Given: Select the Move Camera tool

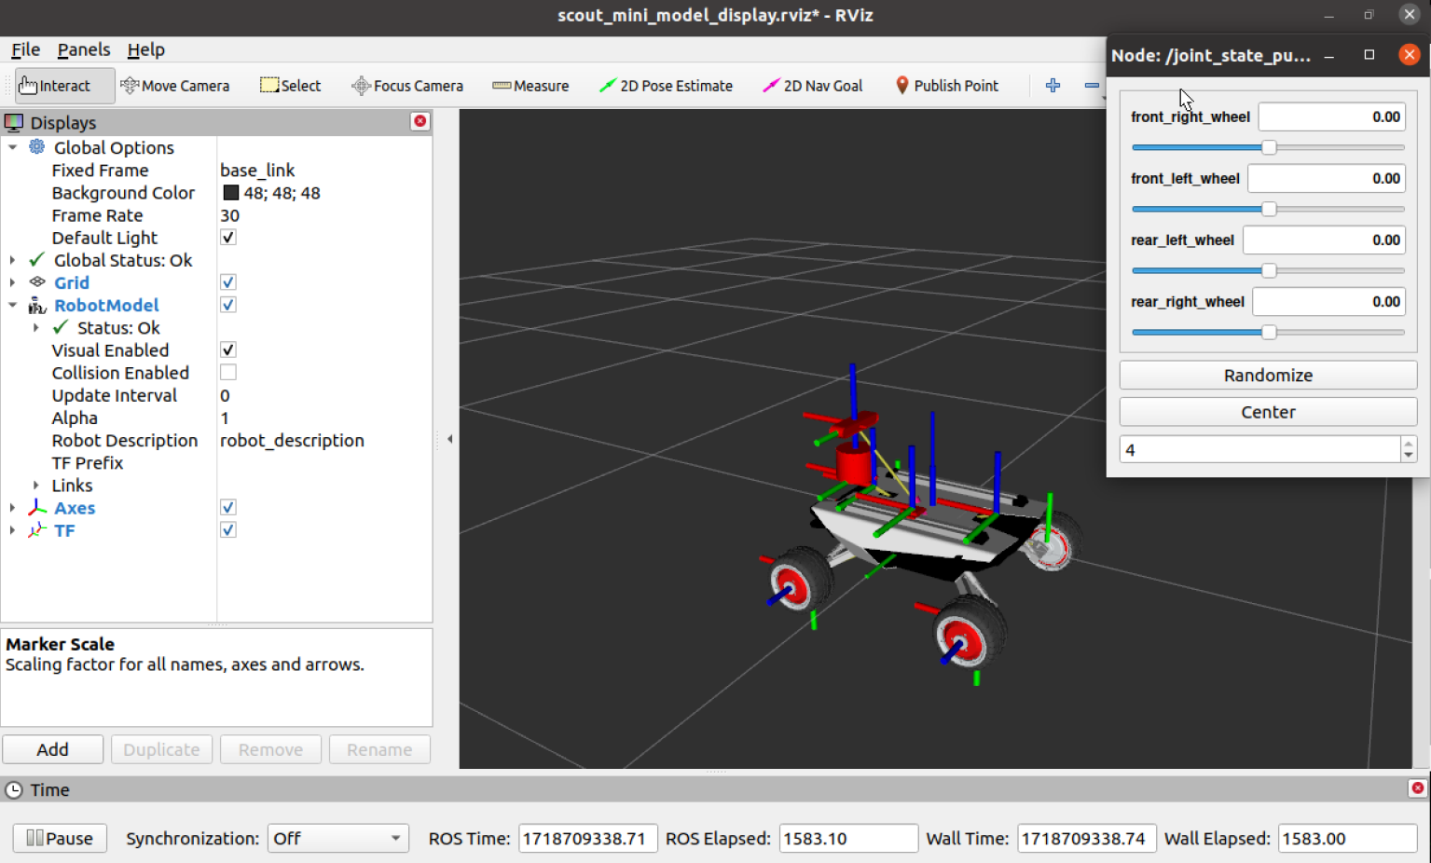Looking at the screenshot, I should click(174, 86).
